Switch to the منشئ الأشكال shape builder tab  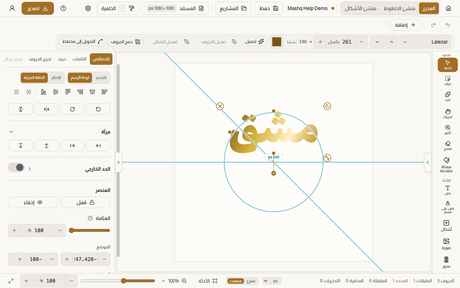click(x=361, y=8)
